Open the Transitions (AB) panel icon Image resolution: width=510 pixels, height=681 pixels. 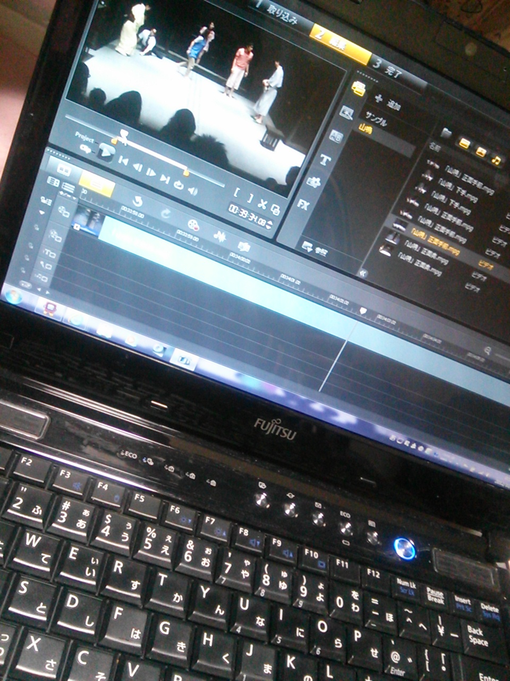click(x=336, y=136)
